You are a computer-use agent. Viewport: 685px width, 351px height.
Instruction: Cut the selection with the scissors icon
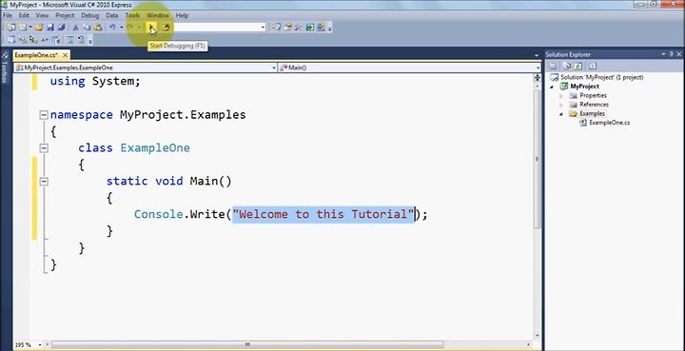coord(75,27)
